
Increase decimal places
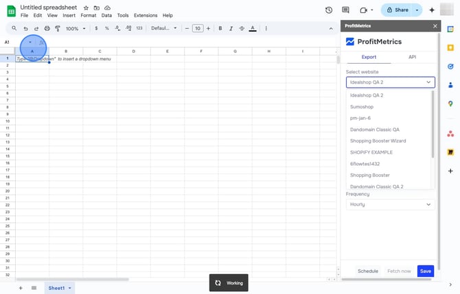pos(128,28)
